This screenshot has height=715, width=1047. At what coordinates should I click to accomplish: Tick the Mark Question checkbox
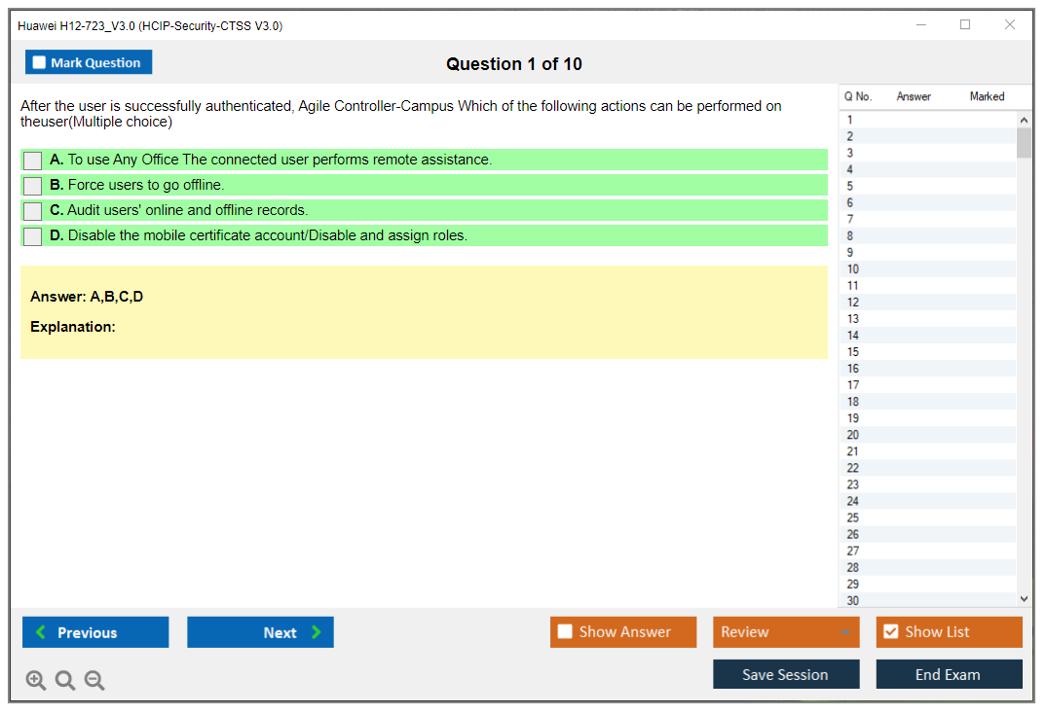pos(40,63)
